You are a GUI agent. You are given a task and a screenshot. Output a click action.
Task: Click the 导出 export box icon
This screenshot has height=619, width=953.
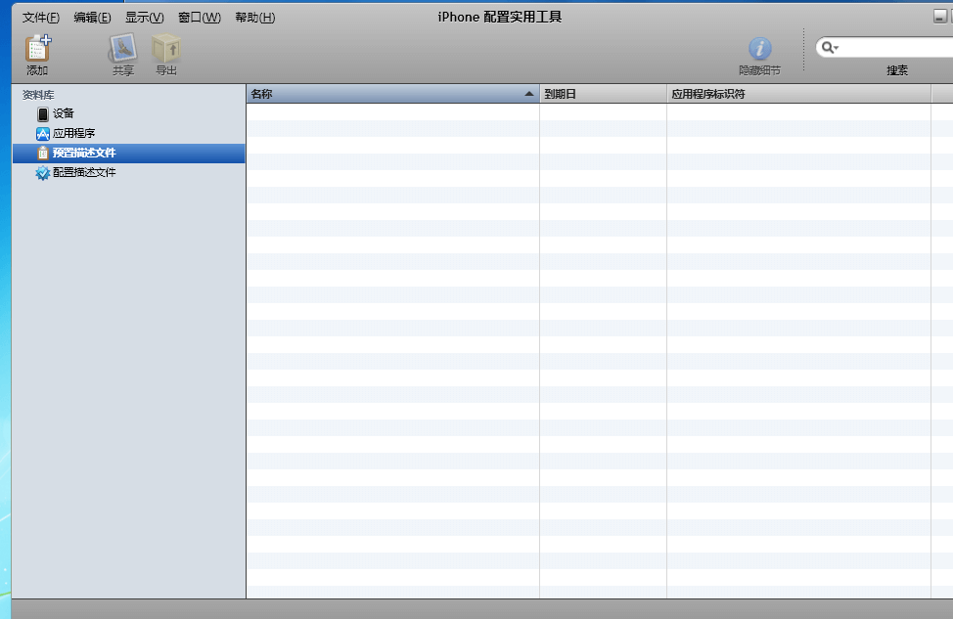pos(166,48)
